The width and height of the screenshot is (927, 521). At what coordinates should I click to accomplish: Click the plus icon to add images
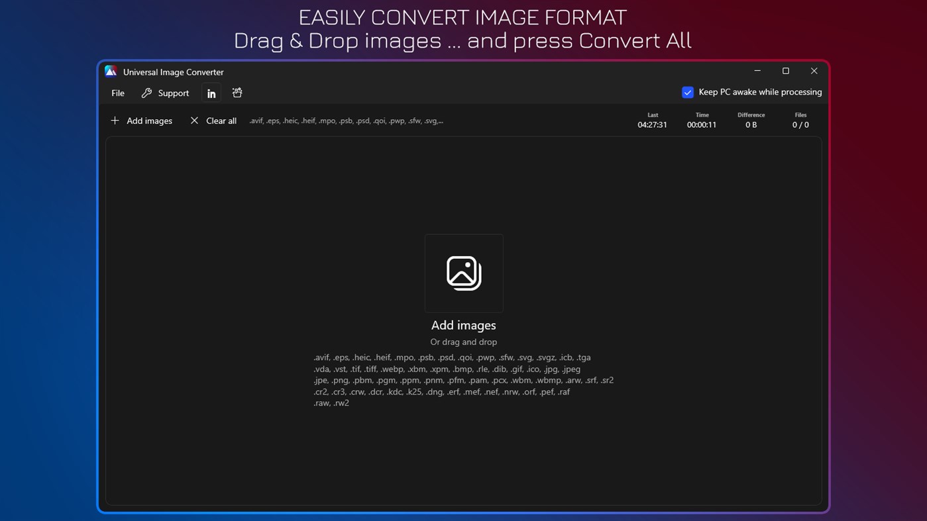pos(115,120)
